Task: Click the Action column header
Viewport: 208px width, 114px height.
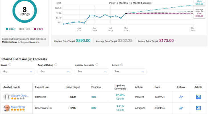Action: coord(139,87)
